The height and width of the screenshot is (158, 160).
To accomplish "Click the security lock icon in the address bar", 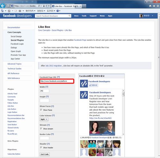I will (x=44, y=6).
